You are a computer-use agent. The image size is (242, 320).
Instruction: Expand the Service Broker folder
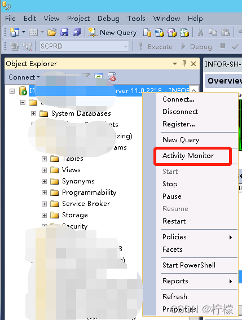pyautogui.click(x=44, y=204)
